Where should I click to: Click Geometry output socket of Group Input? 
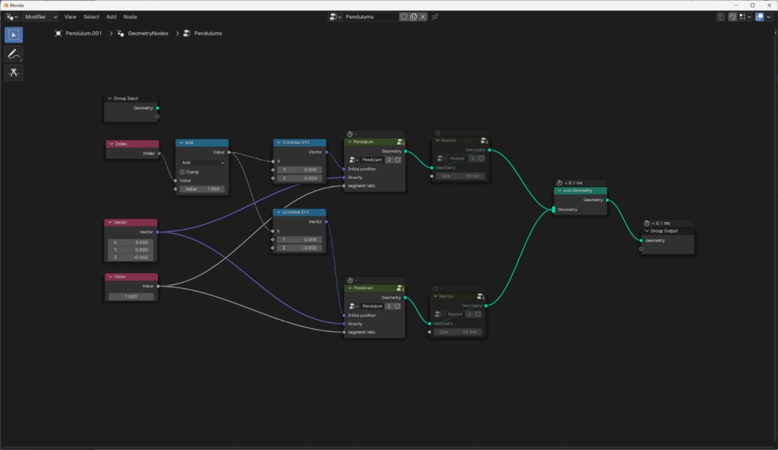click(157, 108)
